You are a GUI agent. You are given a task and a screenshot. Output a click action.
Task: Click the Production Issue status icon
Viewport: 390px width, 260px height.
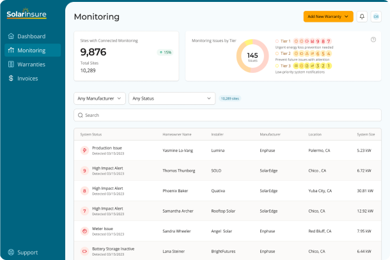tap(84, 150)
